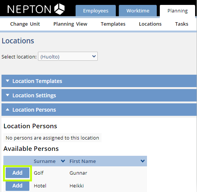Go to the Templates submenu item
This screenshot has height=192, width=197.
coord(113,24)
